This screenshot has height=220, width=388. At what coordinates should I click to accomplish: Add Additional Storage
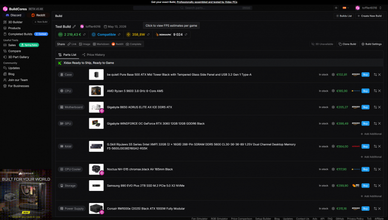[x=371, y=196]
